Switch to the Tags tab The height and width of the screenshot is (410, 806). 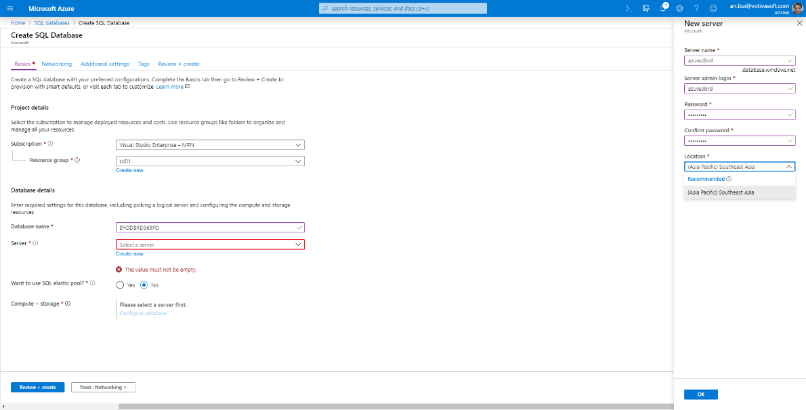point(144,64)
